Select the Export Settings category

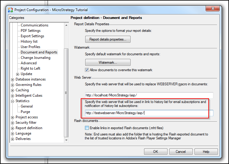[x=32, y=36]
